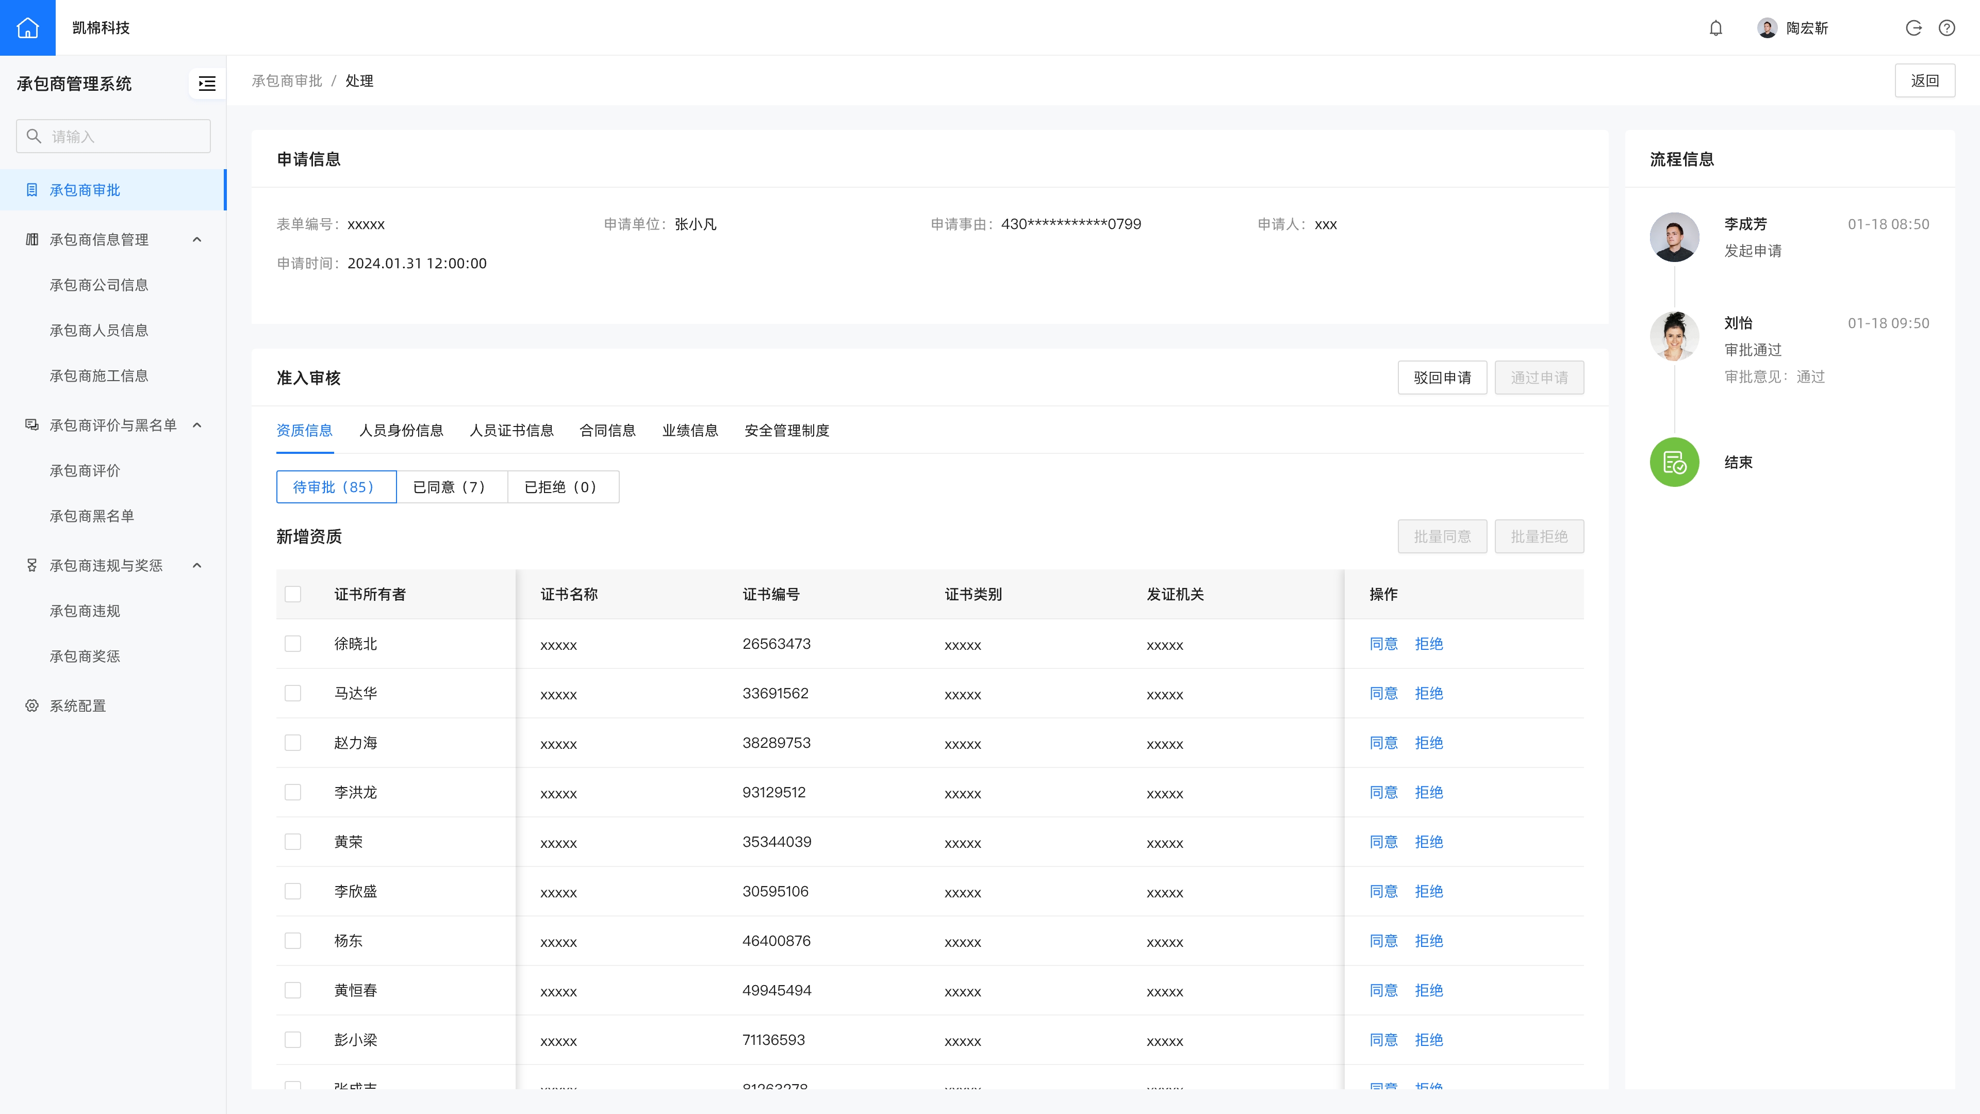Image resolution: width=1980 pixels, height=1114 pixels.
Task: Focus the sidebar 请输入 search field
Action: point(113,136)
